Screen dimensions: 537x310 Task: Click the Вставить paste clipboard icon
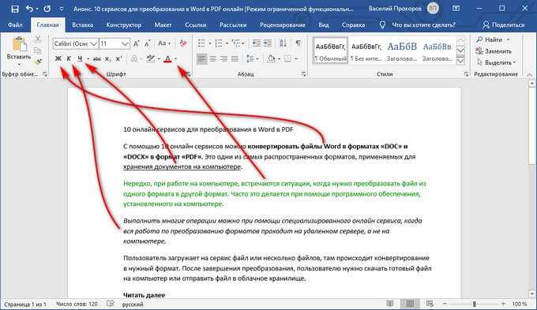click(x=19, y=44)
